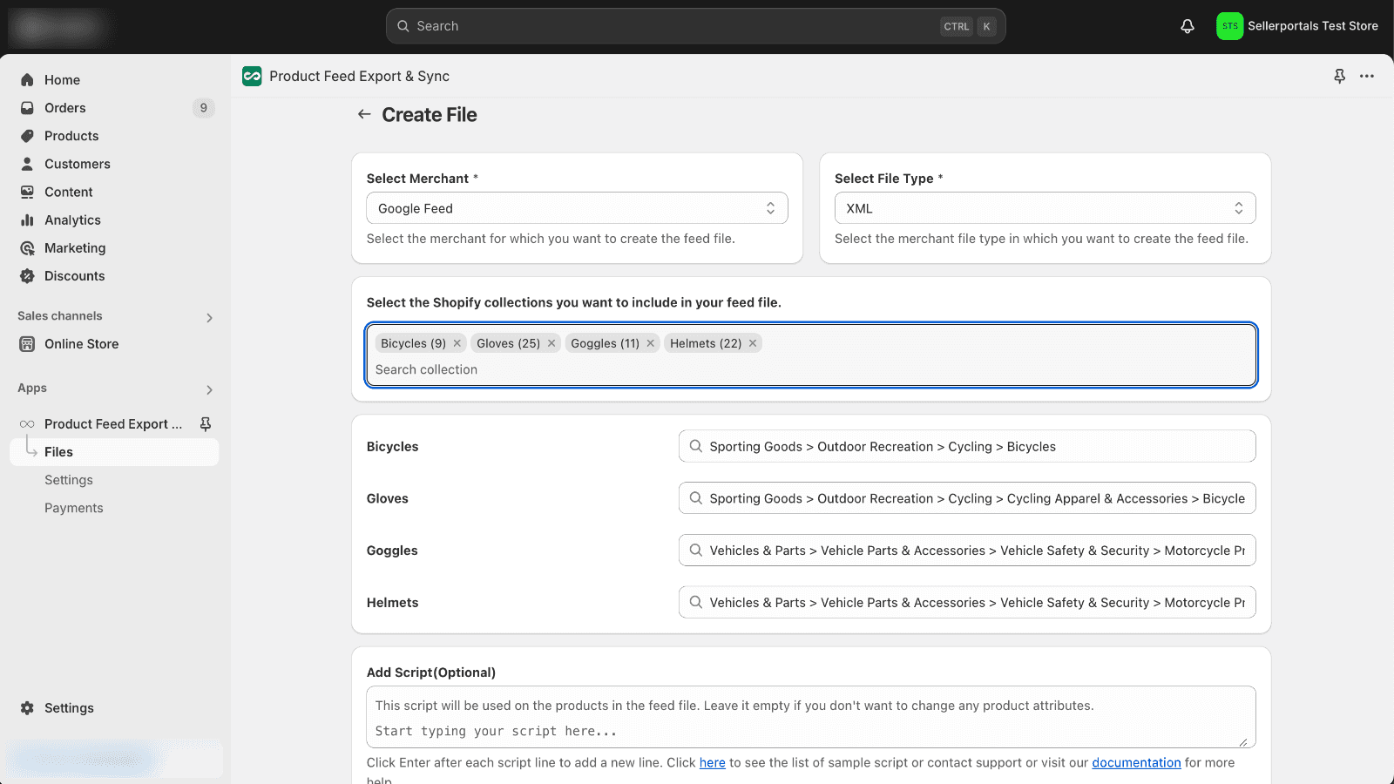Image resolution: width=1394 pixels, height=784 pixels.
Task: Go to the Payments submenu item
Action: [74, 508]
